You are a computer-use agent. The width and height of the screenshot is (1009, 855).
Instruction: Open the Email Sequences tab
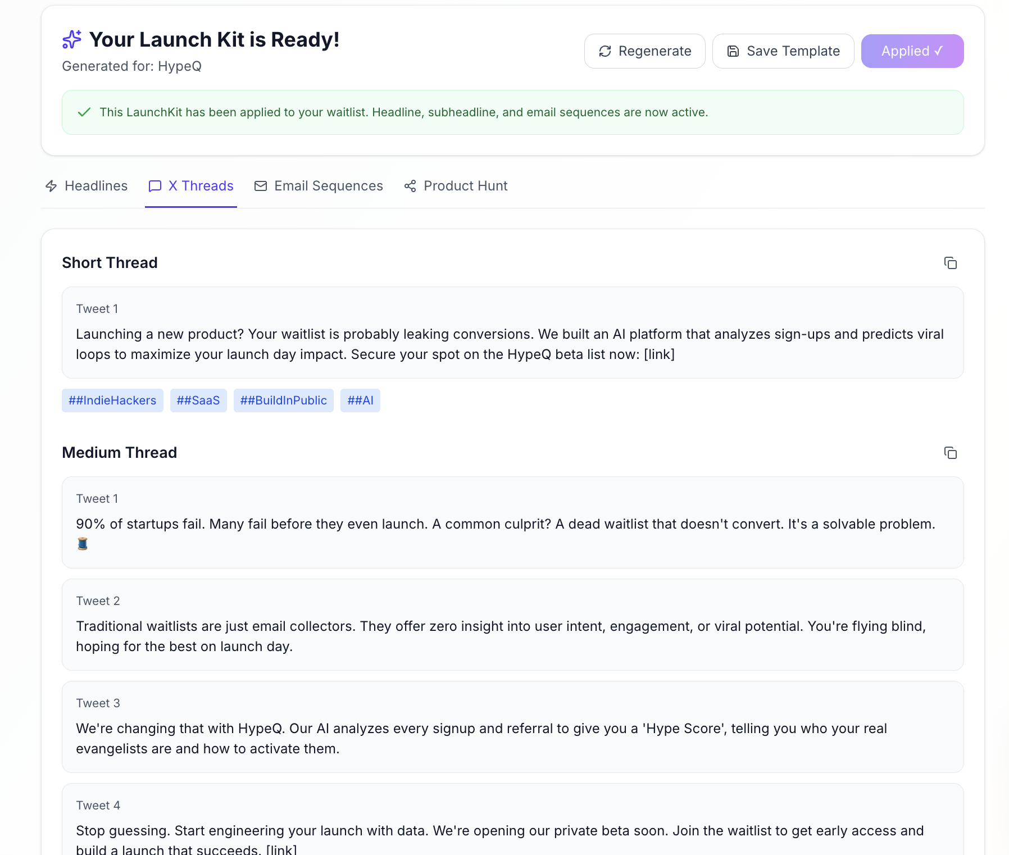tap(319, 186)
